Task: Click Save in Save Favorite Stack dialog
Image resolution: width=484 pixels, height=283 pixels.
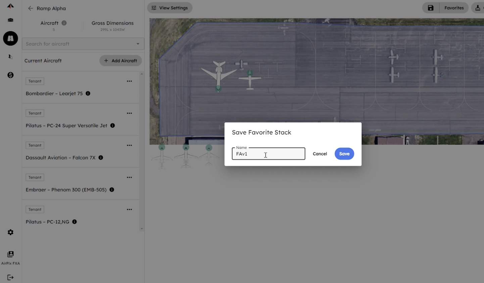Action: coord(344,154)
